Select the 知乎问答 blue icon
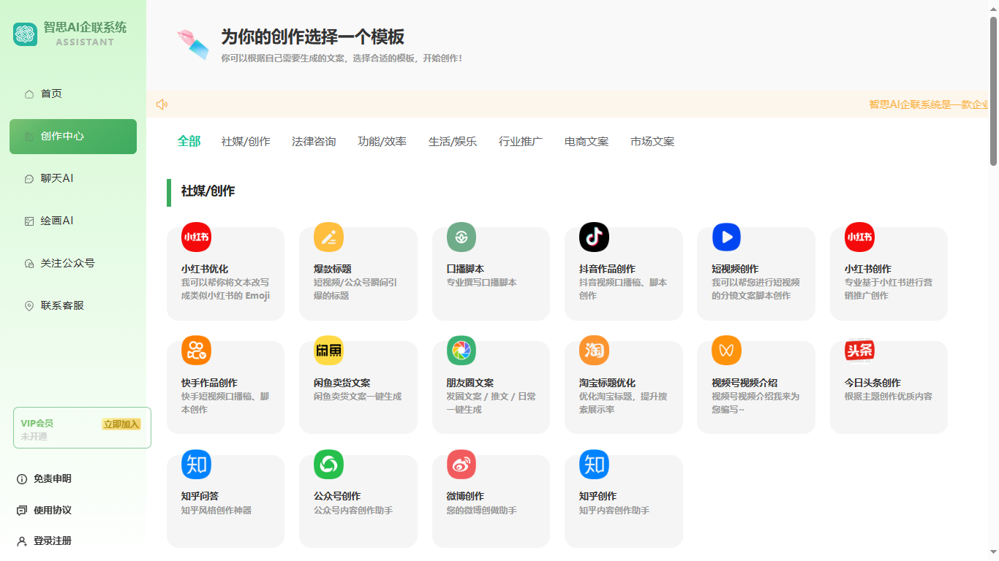This screenshot has height=561, width=999. (x=196, y=464)
